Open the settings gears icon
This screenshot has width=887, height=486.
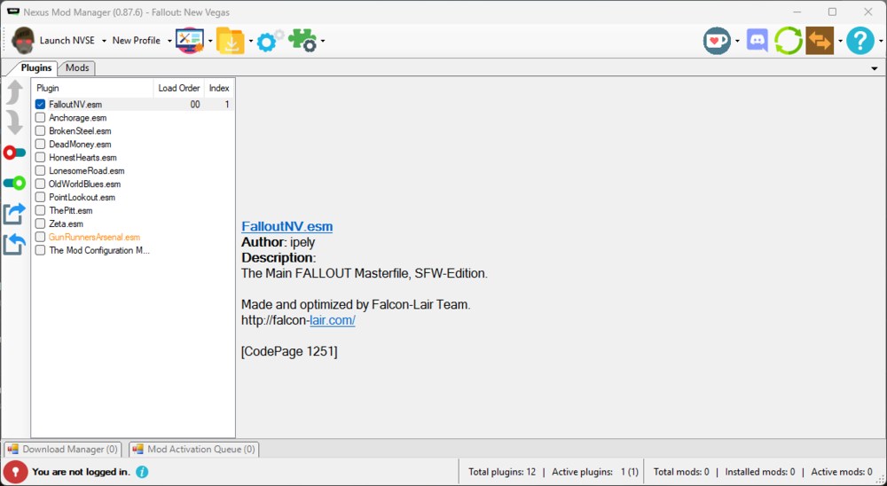coord(270,41)
